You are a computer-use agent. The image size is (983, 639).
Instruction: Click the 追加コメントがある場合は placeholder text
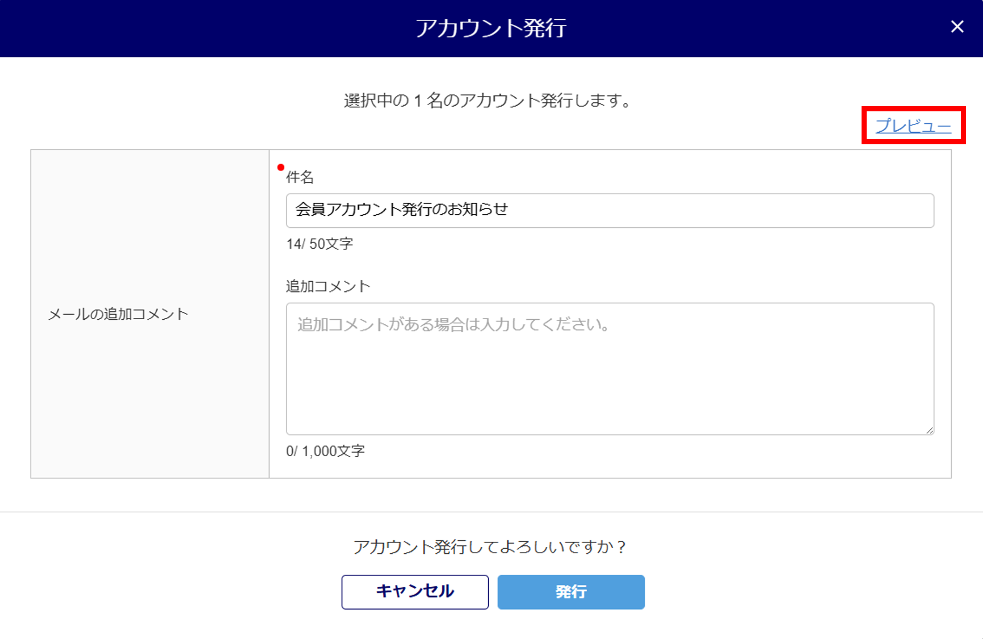click(x=453, y=324)
